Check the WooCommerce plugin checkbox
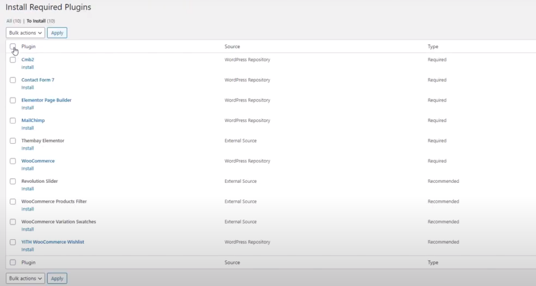 click(x=13, y=161)
